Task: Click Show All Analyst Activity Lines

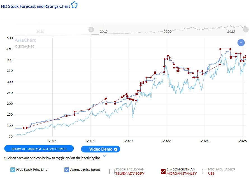Action: (x=39, y=149)
